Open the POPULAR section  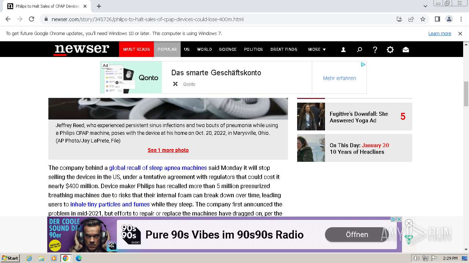click(x=167, y=49)
